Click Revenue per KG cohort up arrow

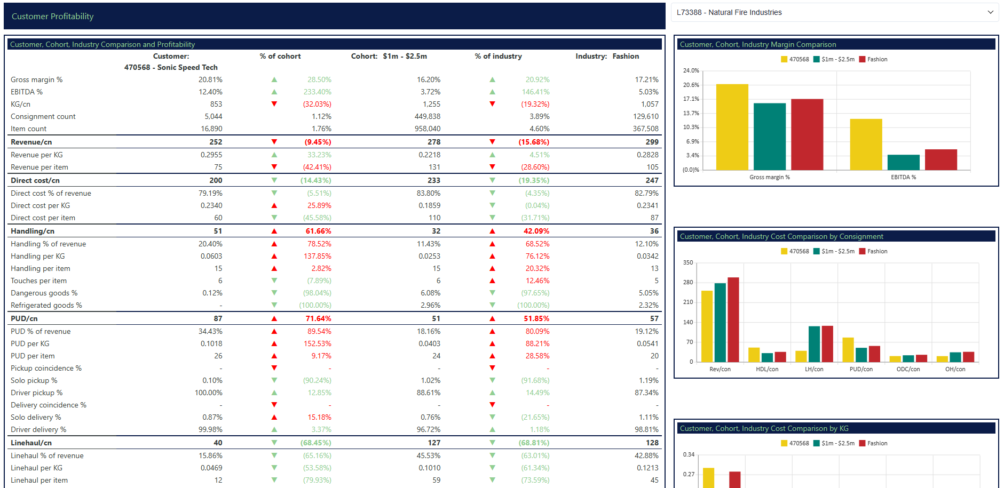tap(274, 155)
